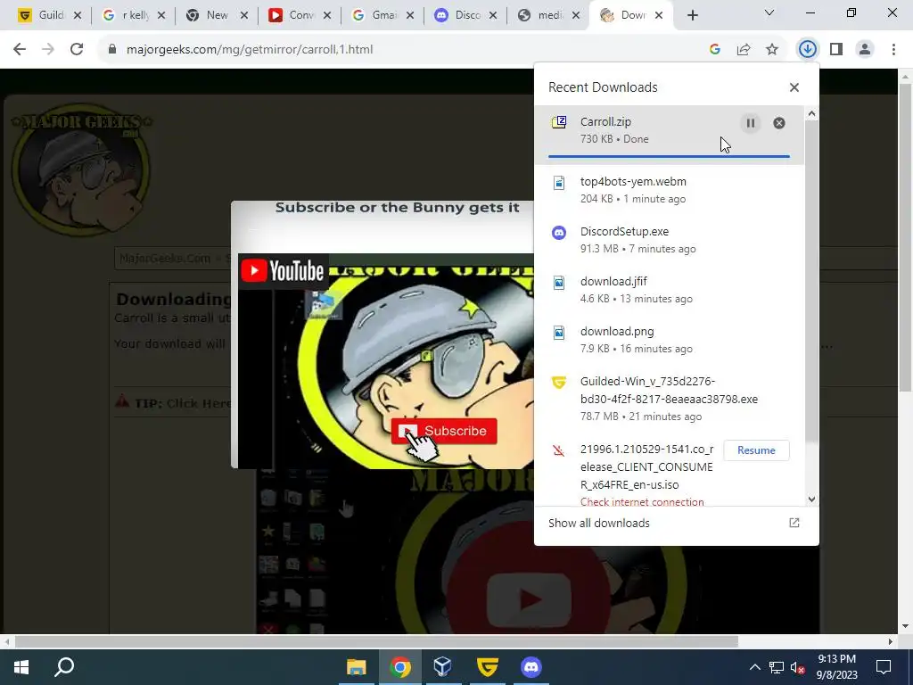The image size is (913, 685).
Task: Click the download.jfif image file icon
Action: tap(559, 283)
